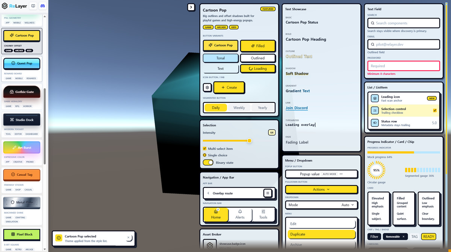
Task: Choose Duplicate from the menu
Action: 321,234
